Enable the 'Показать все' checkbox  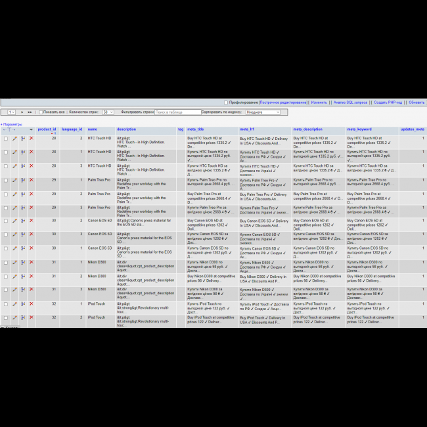point(41,112)
